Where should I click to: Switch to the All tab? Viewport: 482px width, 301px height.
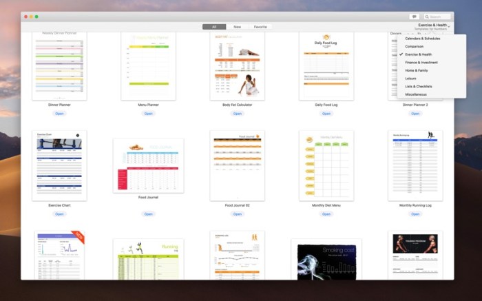pos(214,27)
